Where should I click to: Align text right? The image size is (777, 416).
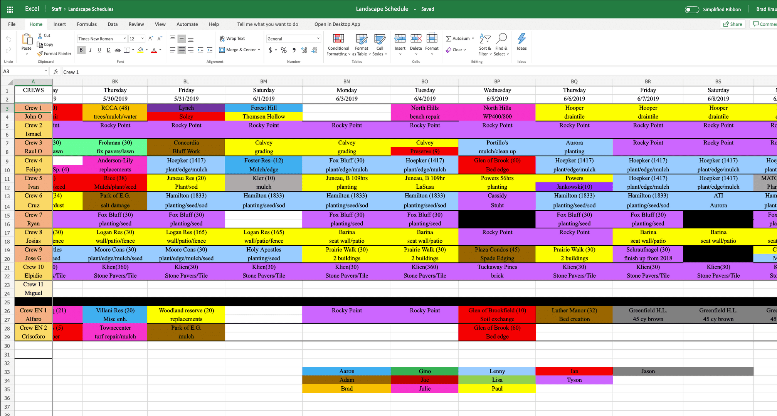pos(191,50)
